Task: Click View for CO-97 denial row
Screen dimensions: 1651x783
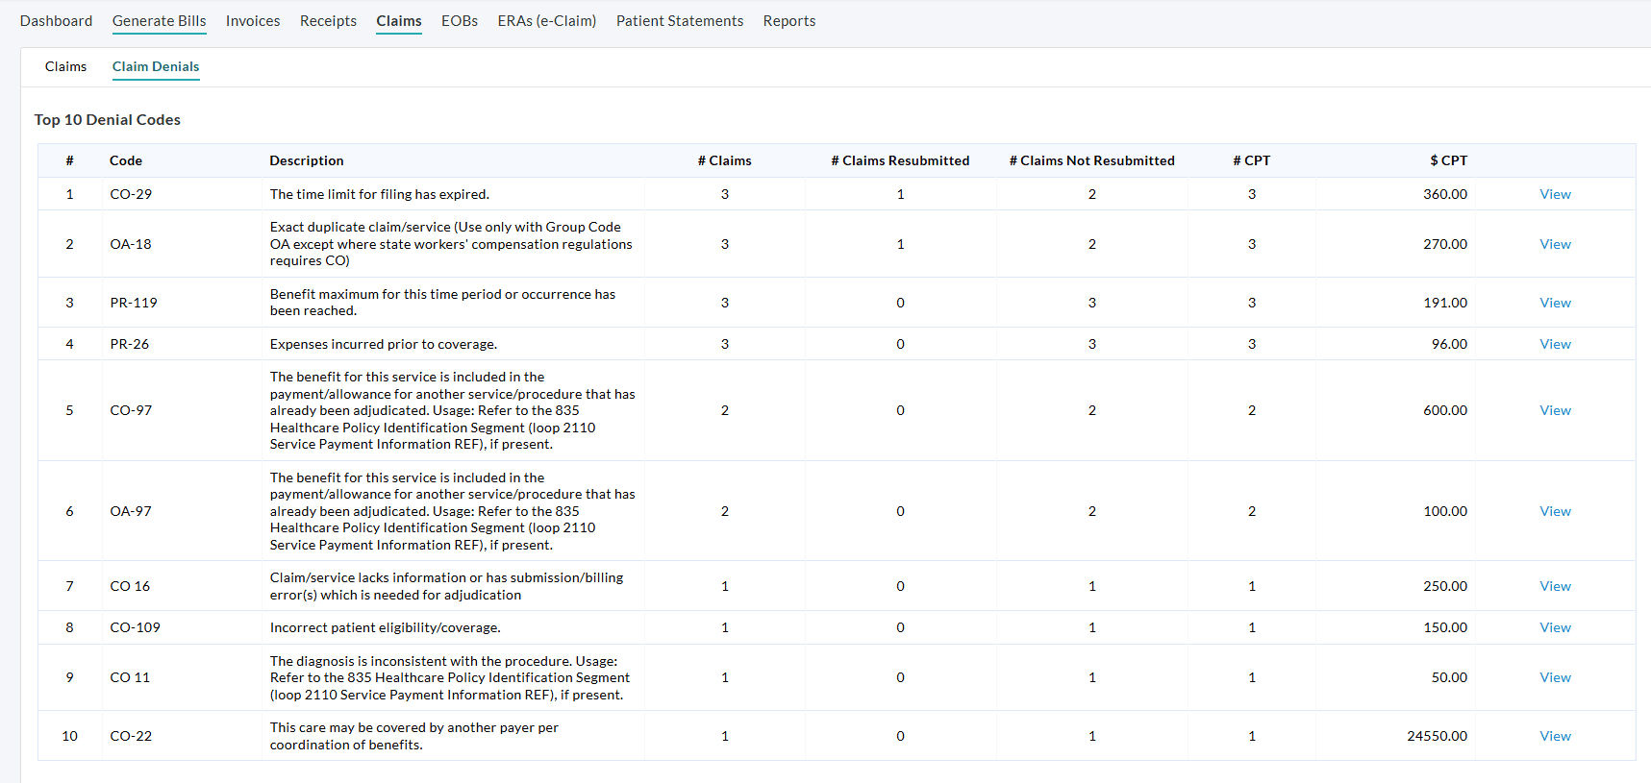Action: pyautogui.click(x=1554, y=410)
